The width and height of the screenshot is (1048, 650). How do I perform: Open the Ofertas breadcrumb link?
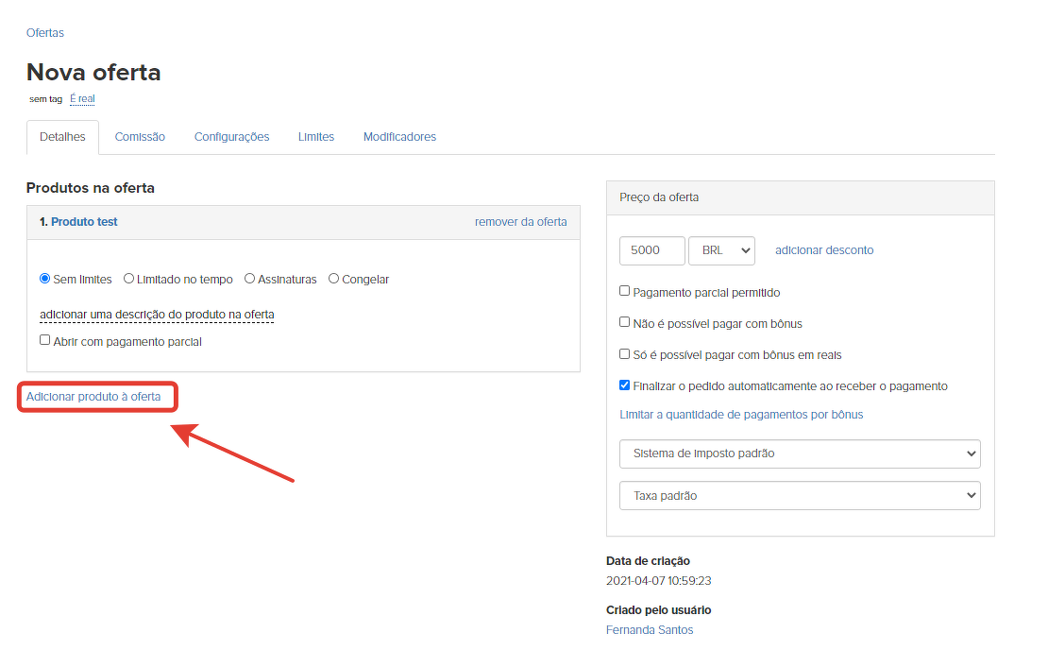pyautogui.click(x=45, y=33)
